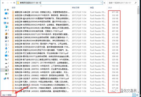Select file 安信证券-吉比特(603444)

pos(42,41)
